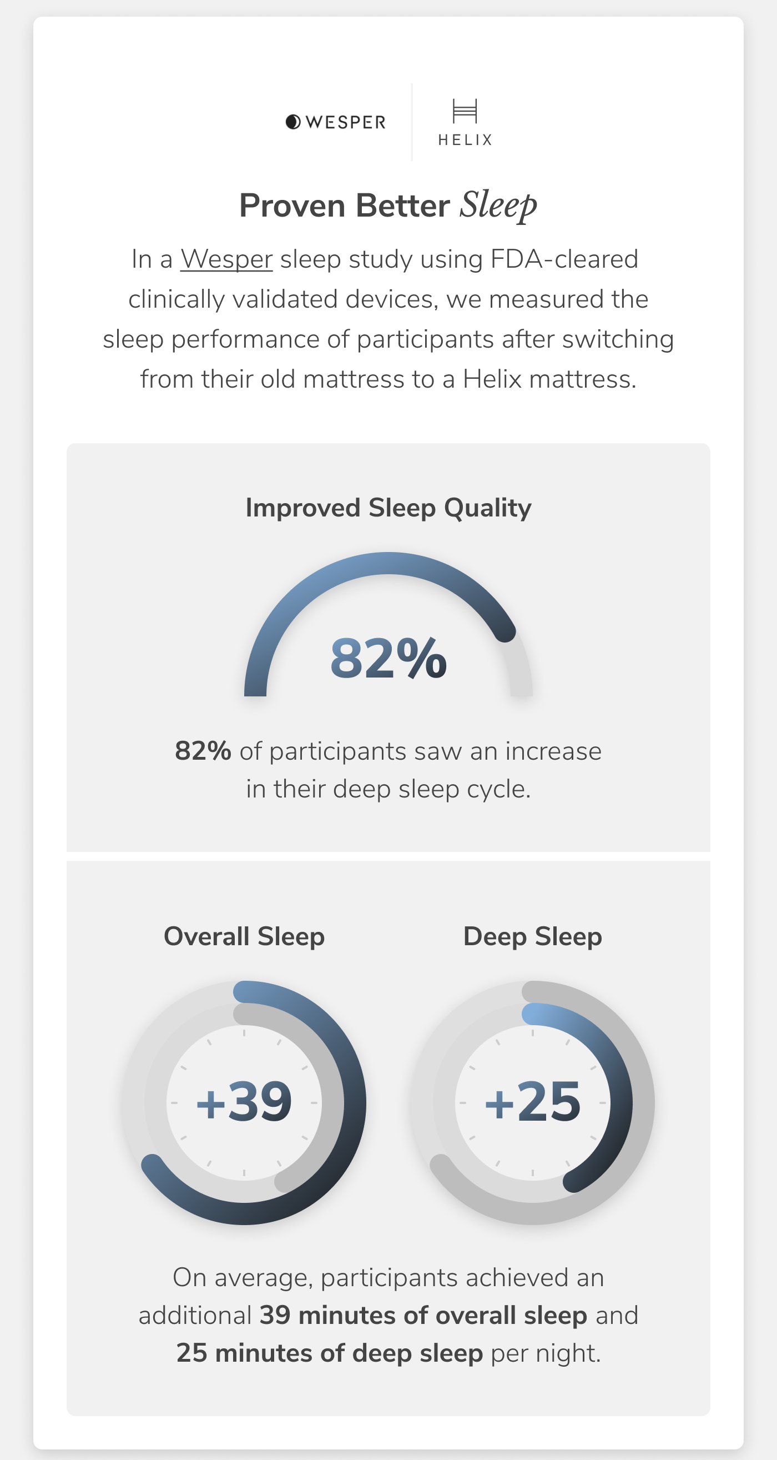Select the "Overall Sleep" heading
777x1460 pixels.
(x=244, y=936)
